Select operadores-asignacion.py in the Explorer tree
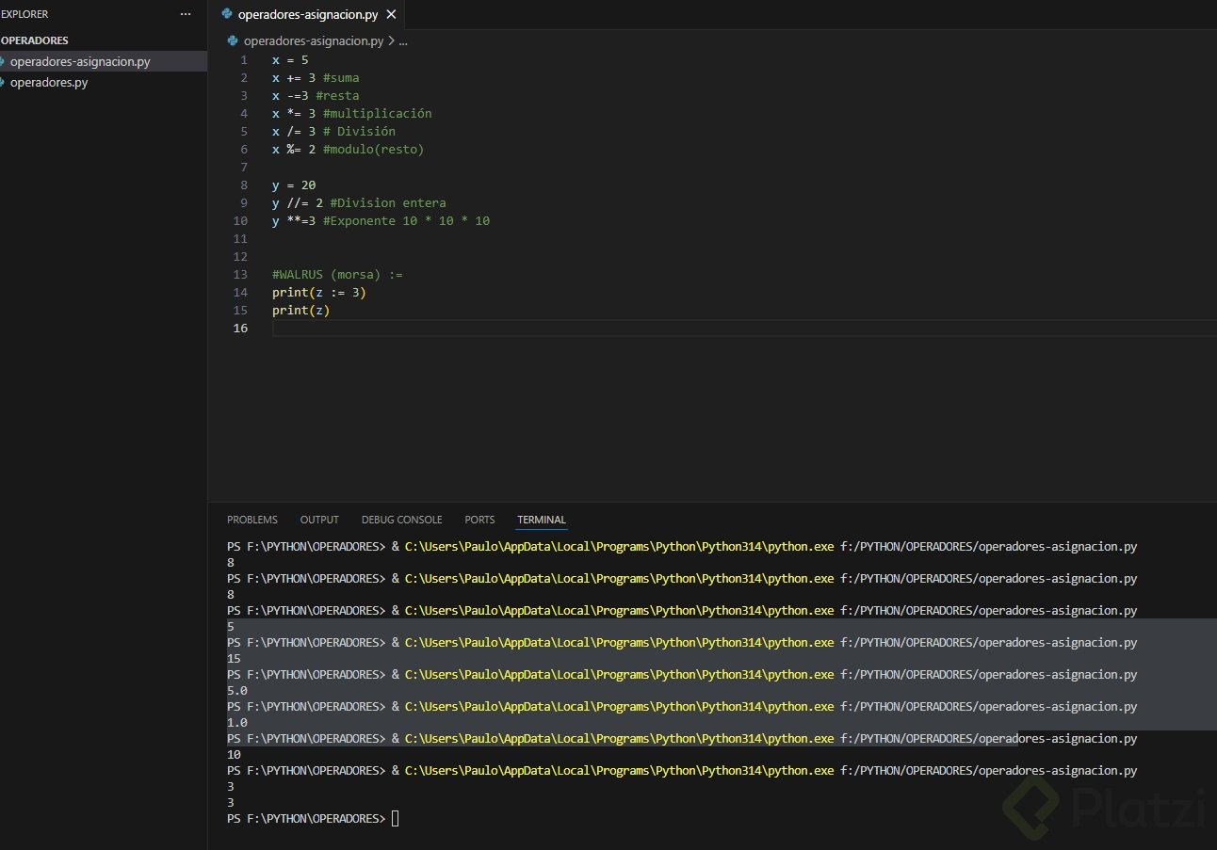 [79, 61]
